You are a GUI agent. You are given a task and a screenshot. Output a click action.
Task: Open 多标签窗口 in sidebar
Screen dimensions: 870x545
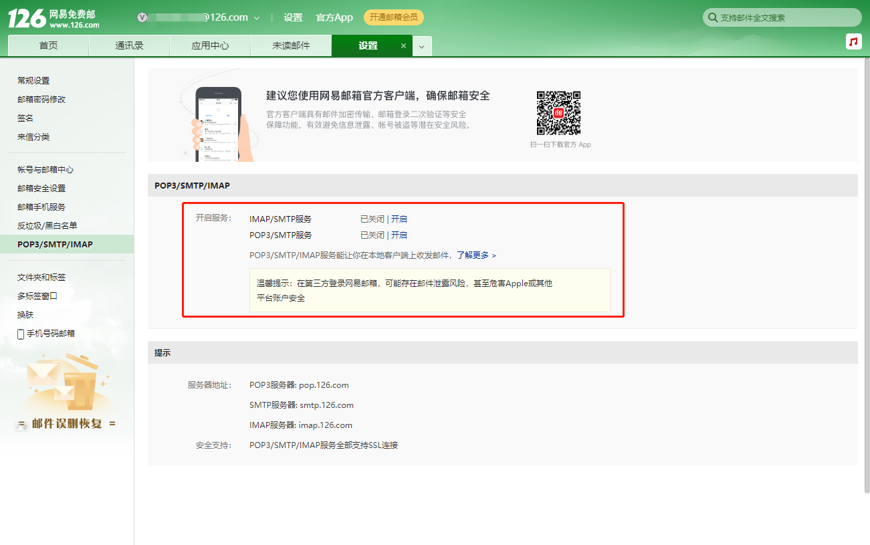click(x=37, y=296)
